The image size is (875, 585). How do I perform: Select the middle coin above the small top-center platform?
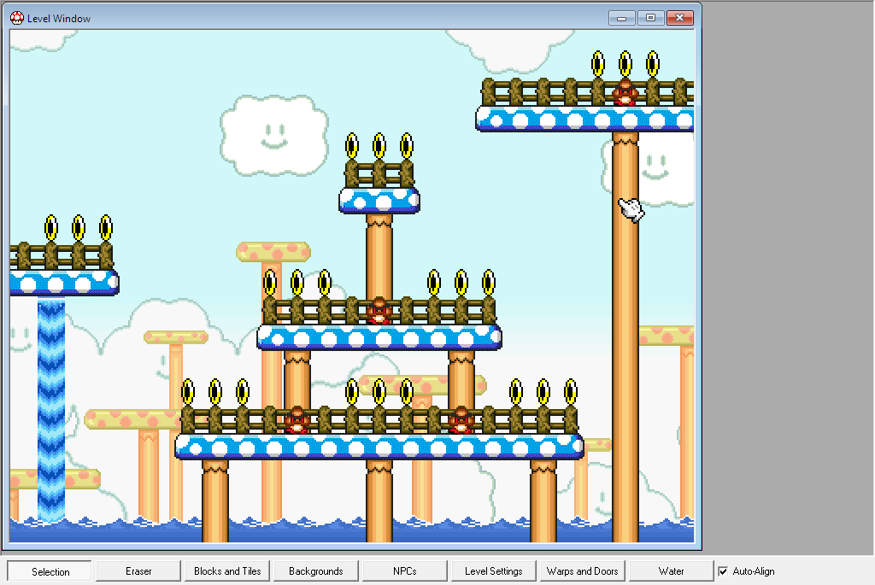coord(379,145)
